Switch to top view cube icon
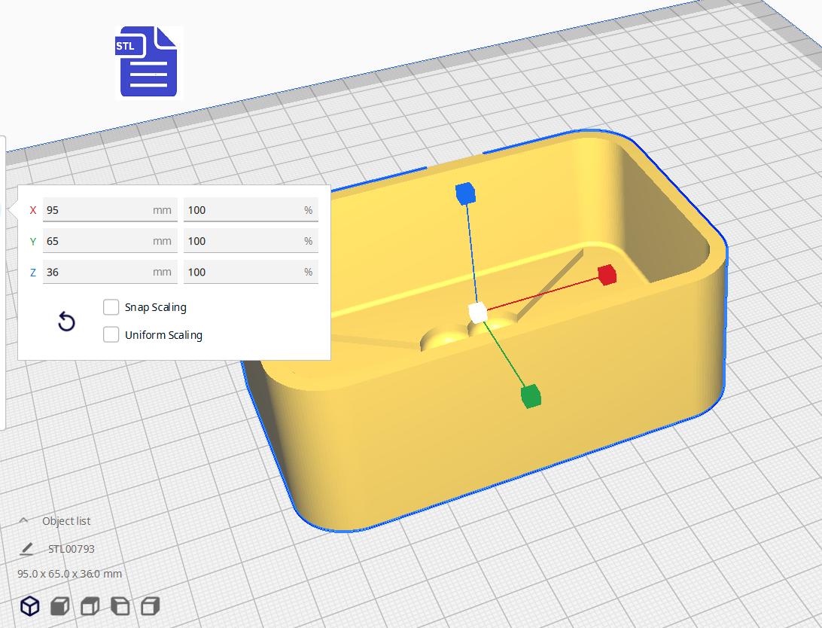 (90, 606)
